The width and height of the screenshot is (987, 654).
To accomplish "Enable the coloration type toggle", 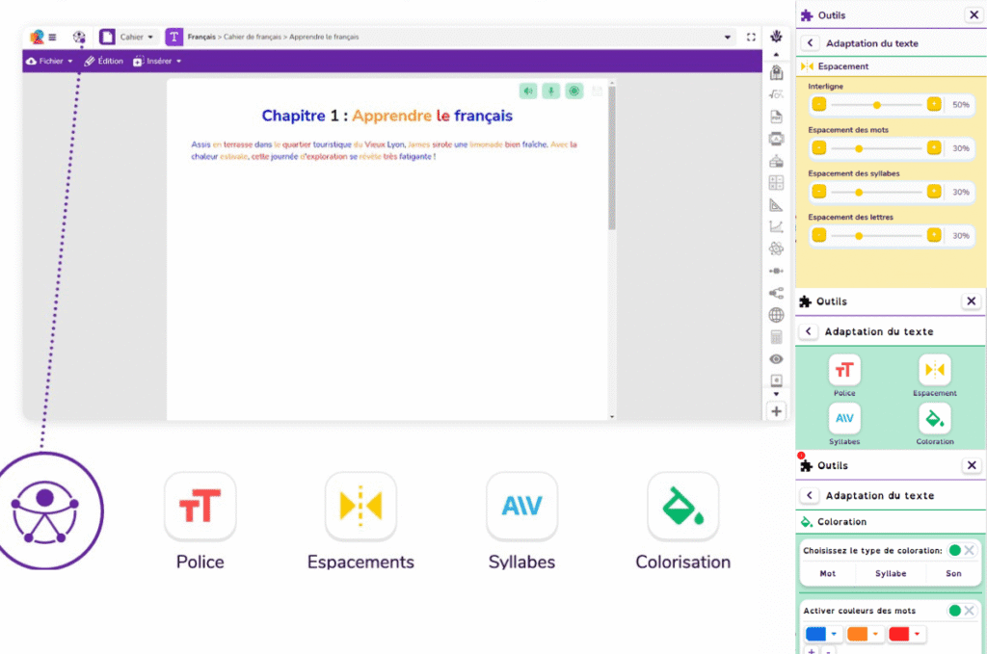I will click(x=957, y=548).
